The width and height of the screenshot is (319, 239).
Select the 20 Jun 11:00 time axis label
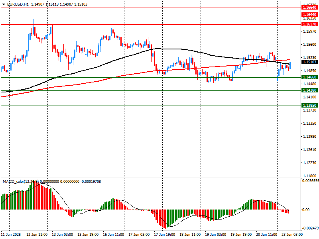point(267,235)
